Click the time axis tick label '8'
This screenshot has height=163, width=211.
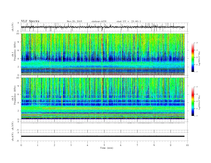[154, 145]
